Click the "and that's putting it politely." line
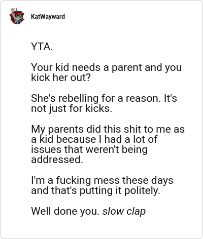The height and width of the screenshot is (239, 203). coord(95,190)
